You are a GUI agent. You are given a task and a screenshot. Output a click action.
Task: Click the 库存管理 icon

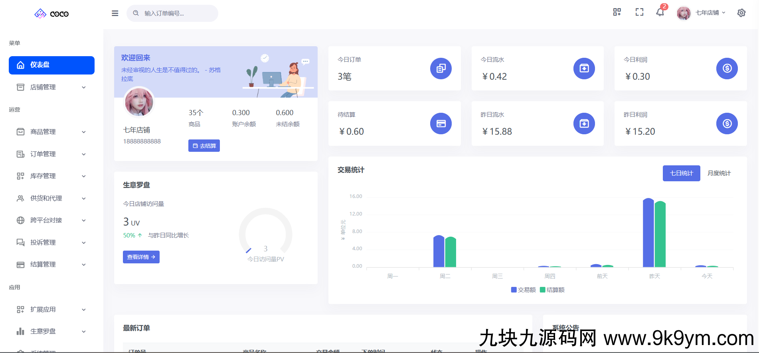pos(20,176)
